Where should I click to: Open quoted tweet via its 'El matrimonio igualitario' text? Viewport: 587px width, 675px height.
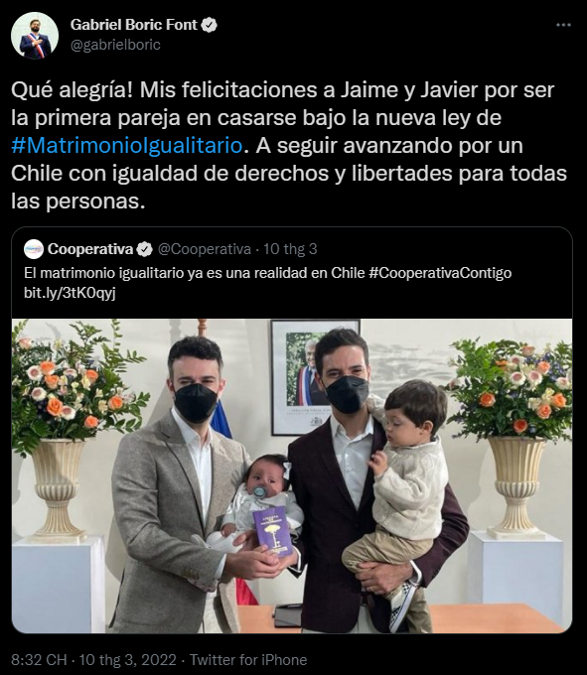point(103,273)
